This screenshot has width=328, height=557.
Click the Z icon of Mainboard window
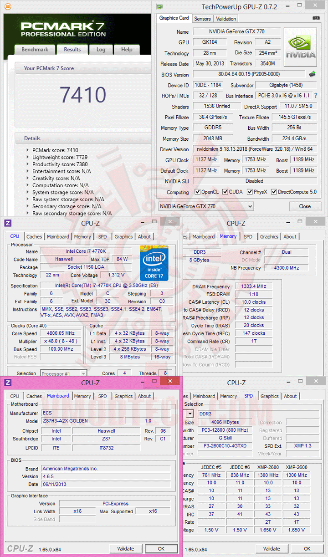pos(8,382)
